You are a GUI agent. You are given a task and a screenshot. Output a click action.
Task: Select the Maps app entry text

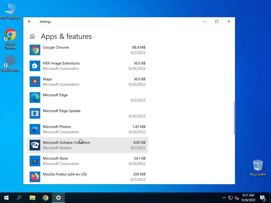(47, 79)
